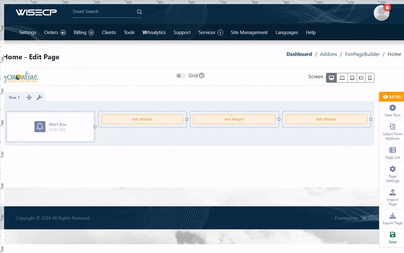Click Add Widget in second column

142,119
